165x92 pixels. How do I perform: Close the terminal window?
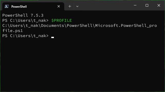click(159, 5)
